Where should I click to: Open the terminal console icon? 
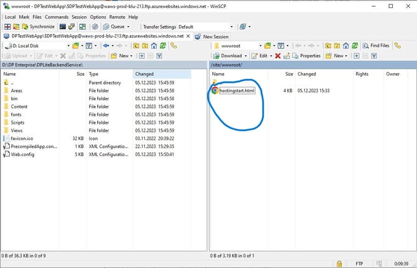coord(63,27)
